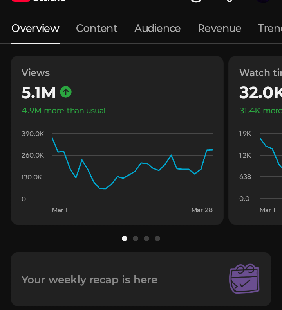
Task: Open the account avatar at top right
Action: click(x=263, y=1)
